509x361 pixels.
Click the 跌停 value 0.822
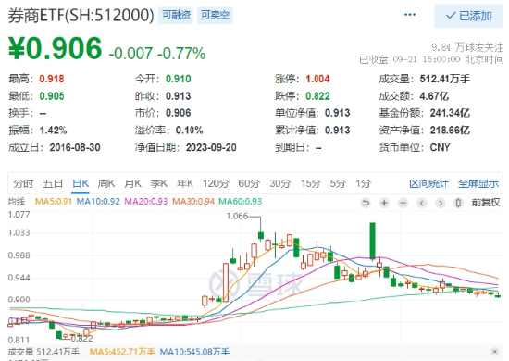coord(317,96)
